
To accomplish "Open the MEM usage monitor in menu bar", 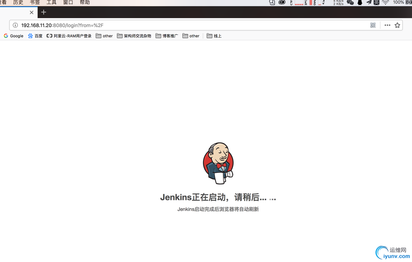I will pyautogui.click(x=309, y=2).
